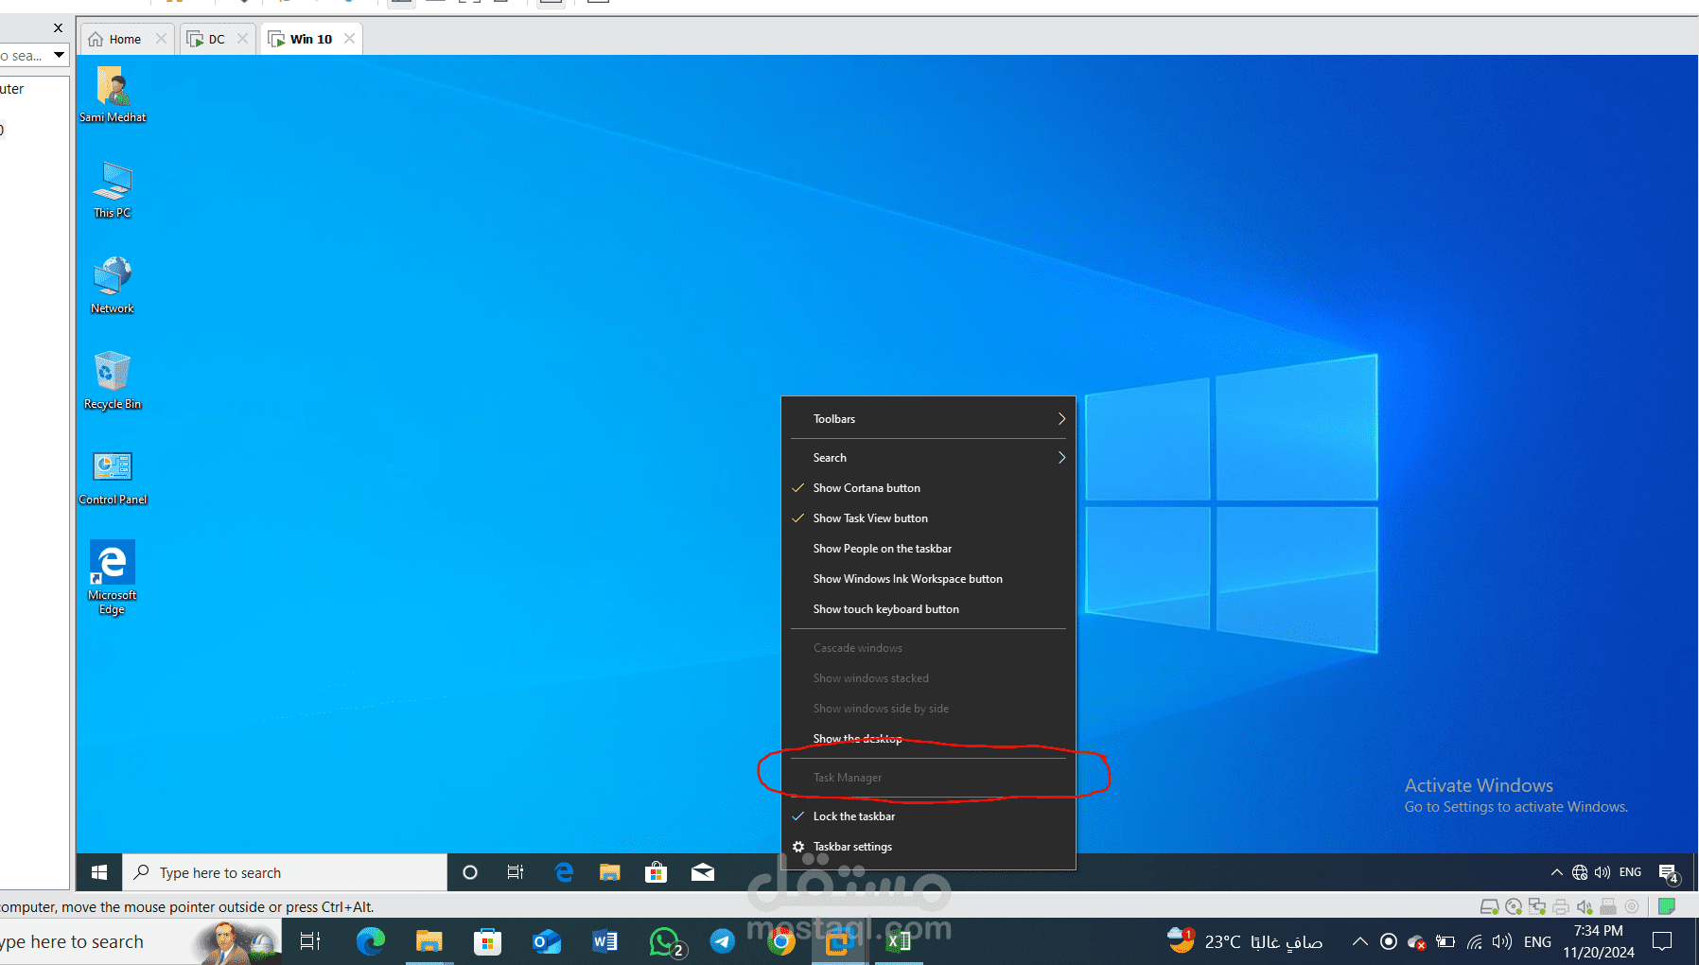Select the This PC desktop icon

click(113, 189)
